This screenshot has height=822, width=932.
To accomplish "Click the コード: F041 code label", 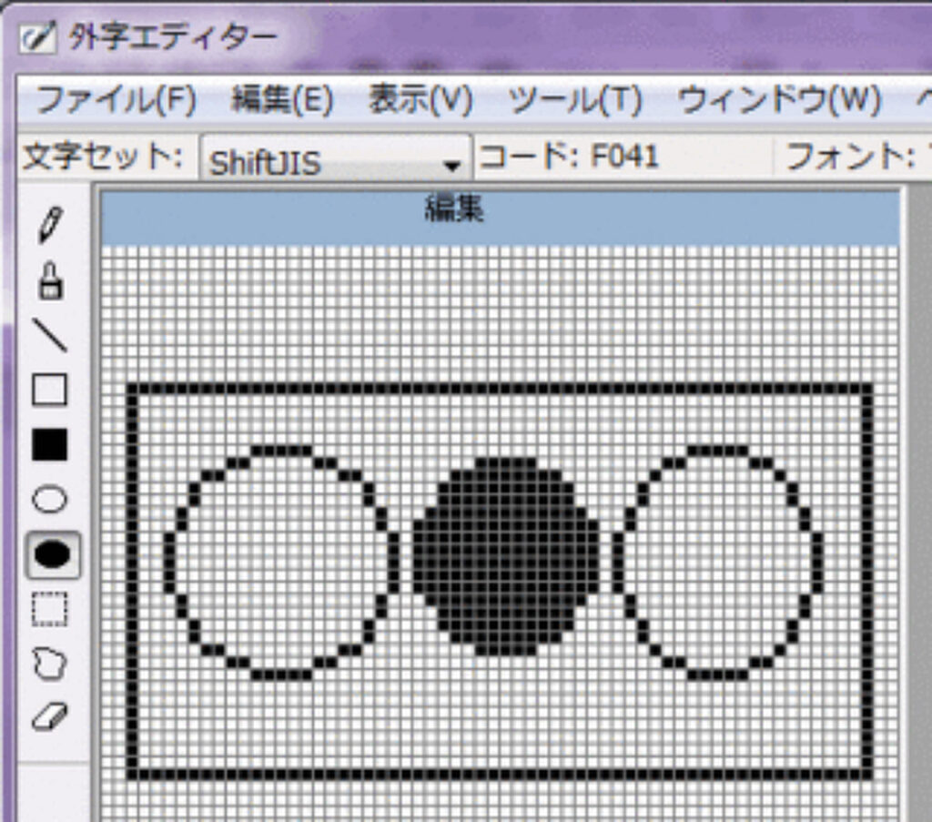I will [x=569, y=157].
